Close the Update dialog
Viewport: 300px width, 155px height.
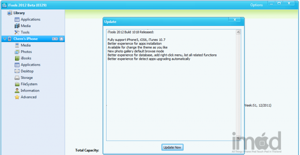pyautogui.click(x=234, y=20)
